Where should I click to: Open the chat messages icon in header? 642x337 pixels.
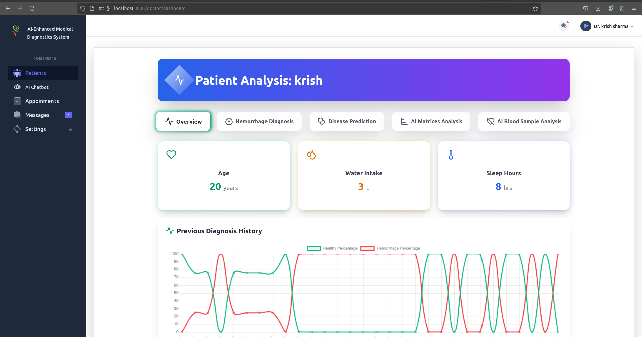pos(564,26)
